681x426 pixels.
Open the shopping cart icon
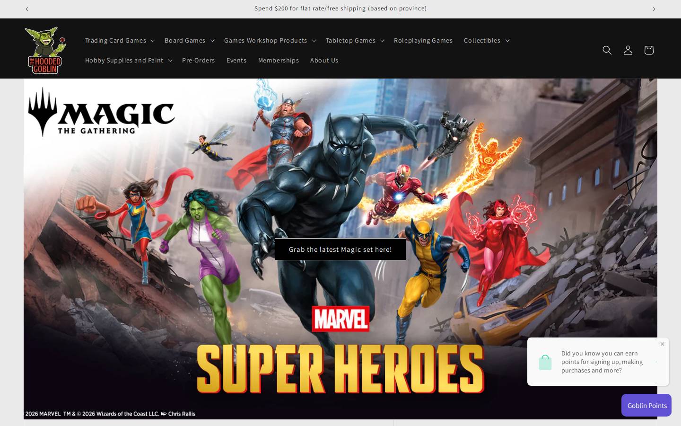point(649,50)
